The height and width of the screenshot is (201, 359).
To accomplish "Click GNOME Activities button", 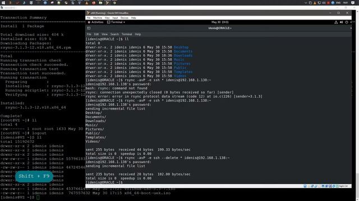I will 96,22.
